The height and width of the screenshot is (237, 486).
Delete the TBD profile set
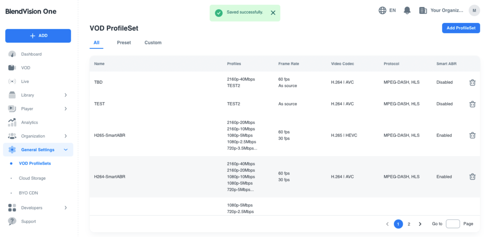472,83
